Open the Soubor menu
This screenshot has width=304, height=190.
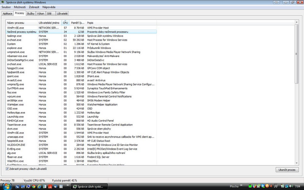(6, 7)
